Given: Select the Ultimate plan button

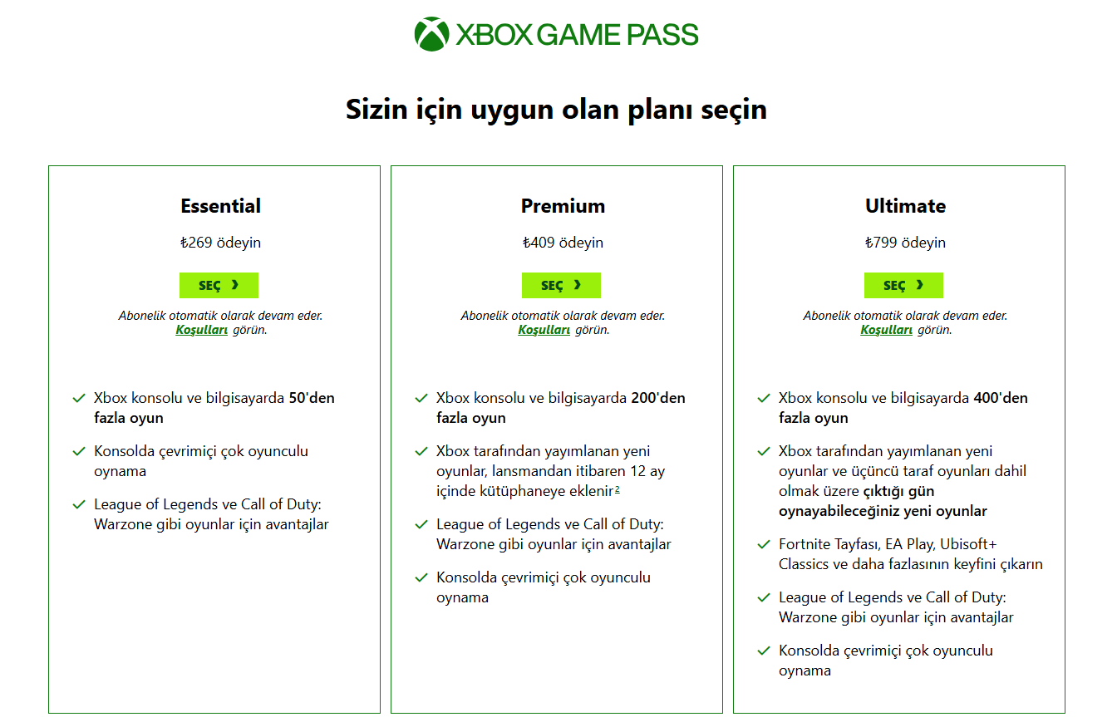Looking at the screenshot, I should pos(903,285).
